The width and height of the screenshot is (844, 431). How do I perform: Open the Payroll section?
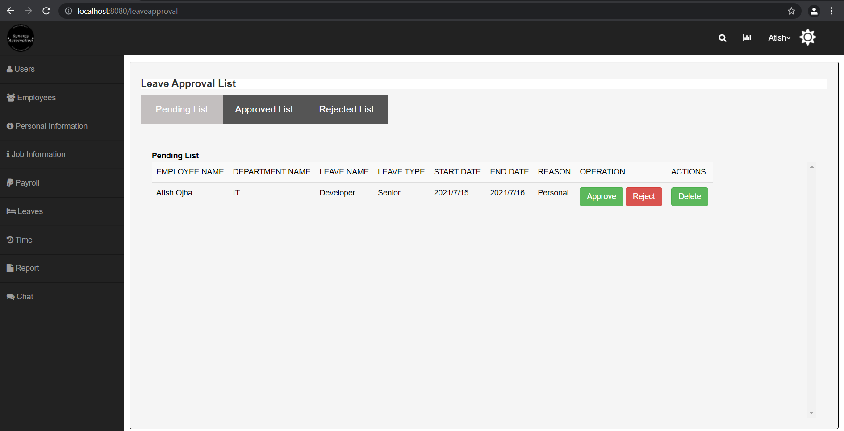click(x=27, y=182)
